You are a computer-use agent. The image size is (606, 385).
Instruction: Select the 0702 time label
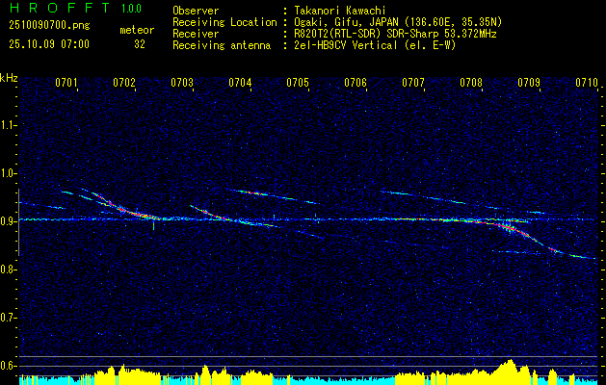click(124, 84)
